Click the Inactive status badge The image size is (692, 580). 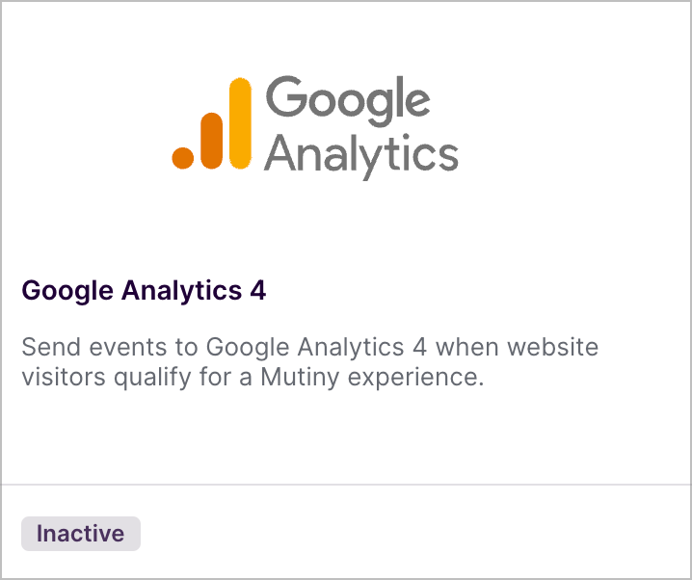pos(81,534)
